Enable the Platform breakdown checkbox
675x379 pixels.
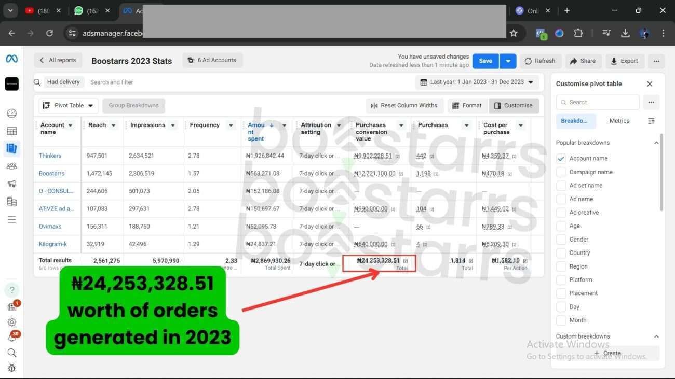561,279
